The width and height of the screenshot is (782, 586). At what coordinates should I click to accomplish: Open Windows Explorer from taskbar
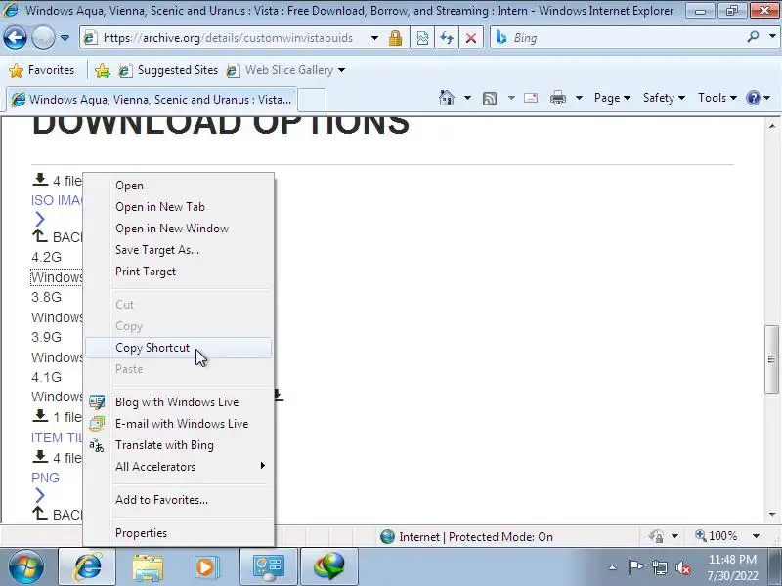tap(148, 566)
